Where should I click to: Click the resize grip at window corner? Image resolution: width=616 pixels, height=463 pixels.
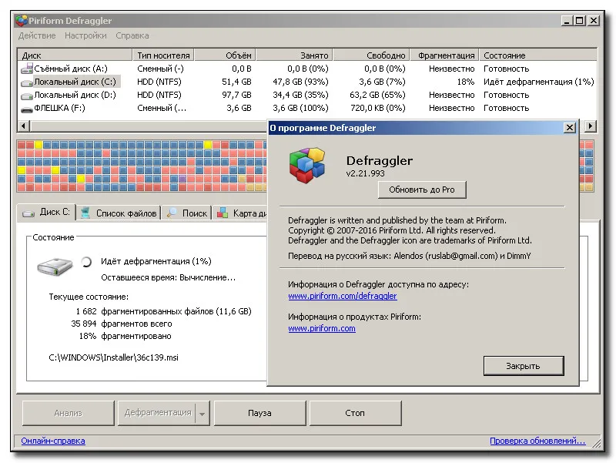tap(596, 443)
